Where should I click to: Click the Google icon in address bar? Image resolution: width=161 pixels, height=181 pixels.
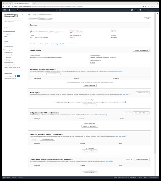click(140, 7)
